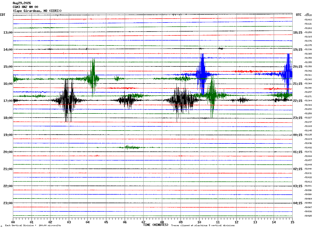
Task: Select the CGM3 HNZ NM 00 station title
Action: coord(25,7)
